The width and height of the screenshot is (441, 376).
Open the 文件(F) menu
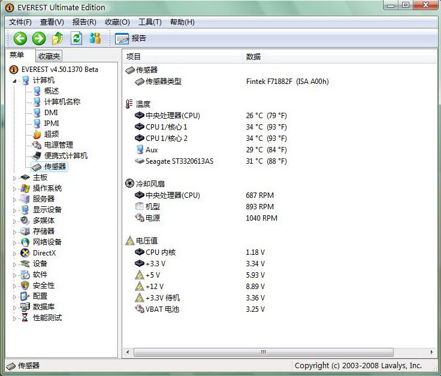coord(20,22)
